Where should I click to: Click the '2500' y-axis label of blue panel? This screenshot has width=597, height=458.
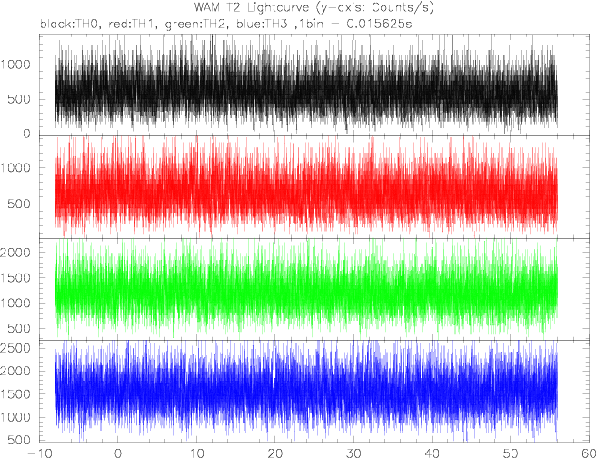(x=15, y=348)
